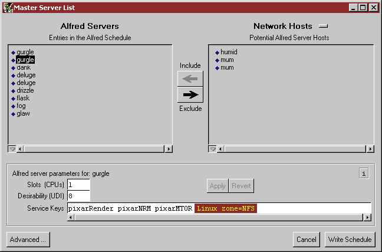Click the left scroll arrow under Alfred Servers
The height and width of the screenshot is (252, 382).
click(20, 149)
